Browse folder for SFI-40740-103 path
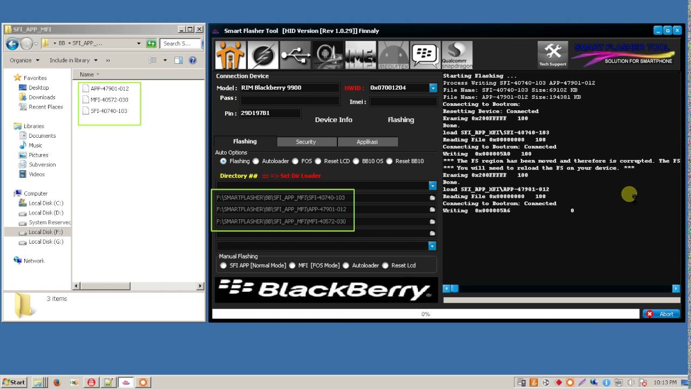Screen dimensions: 691x389 point(432,198)
